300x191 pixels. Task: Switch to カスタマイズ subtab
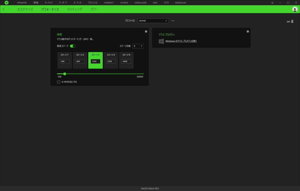click(x=25, y=9)
